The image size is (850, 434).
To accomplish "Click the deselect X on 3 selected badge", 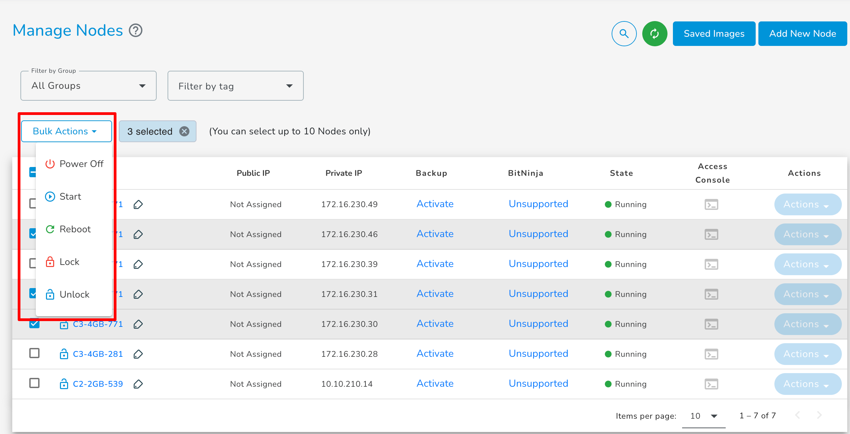I will point(185,131).
